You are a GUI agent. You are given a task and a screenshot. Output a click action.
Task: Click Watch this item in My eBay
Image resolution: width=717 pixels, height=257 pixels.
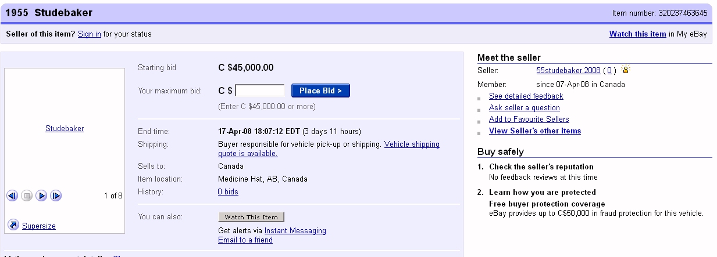point(637,34)
